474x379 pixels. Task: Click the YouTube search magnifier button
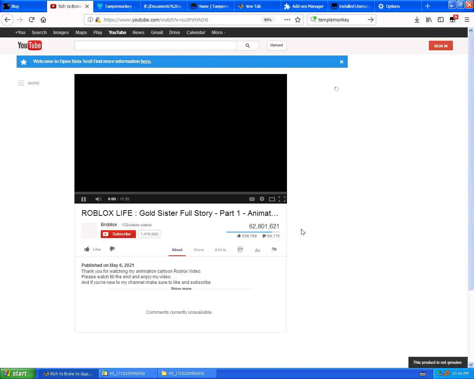pyautogui.click(x=247, y=46)
